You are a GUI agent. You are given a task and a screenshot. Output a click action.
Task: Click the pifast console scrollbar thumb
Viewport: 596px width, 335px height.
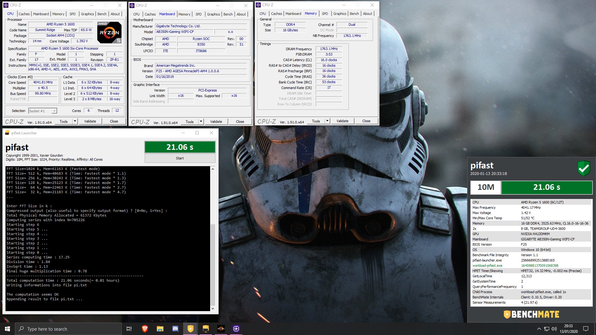click(x=213, y=264)
